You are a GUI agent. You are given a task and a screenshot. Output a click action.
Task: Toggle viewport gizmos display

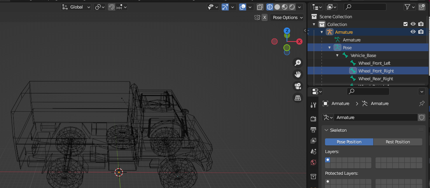[x=225, y=7]
